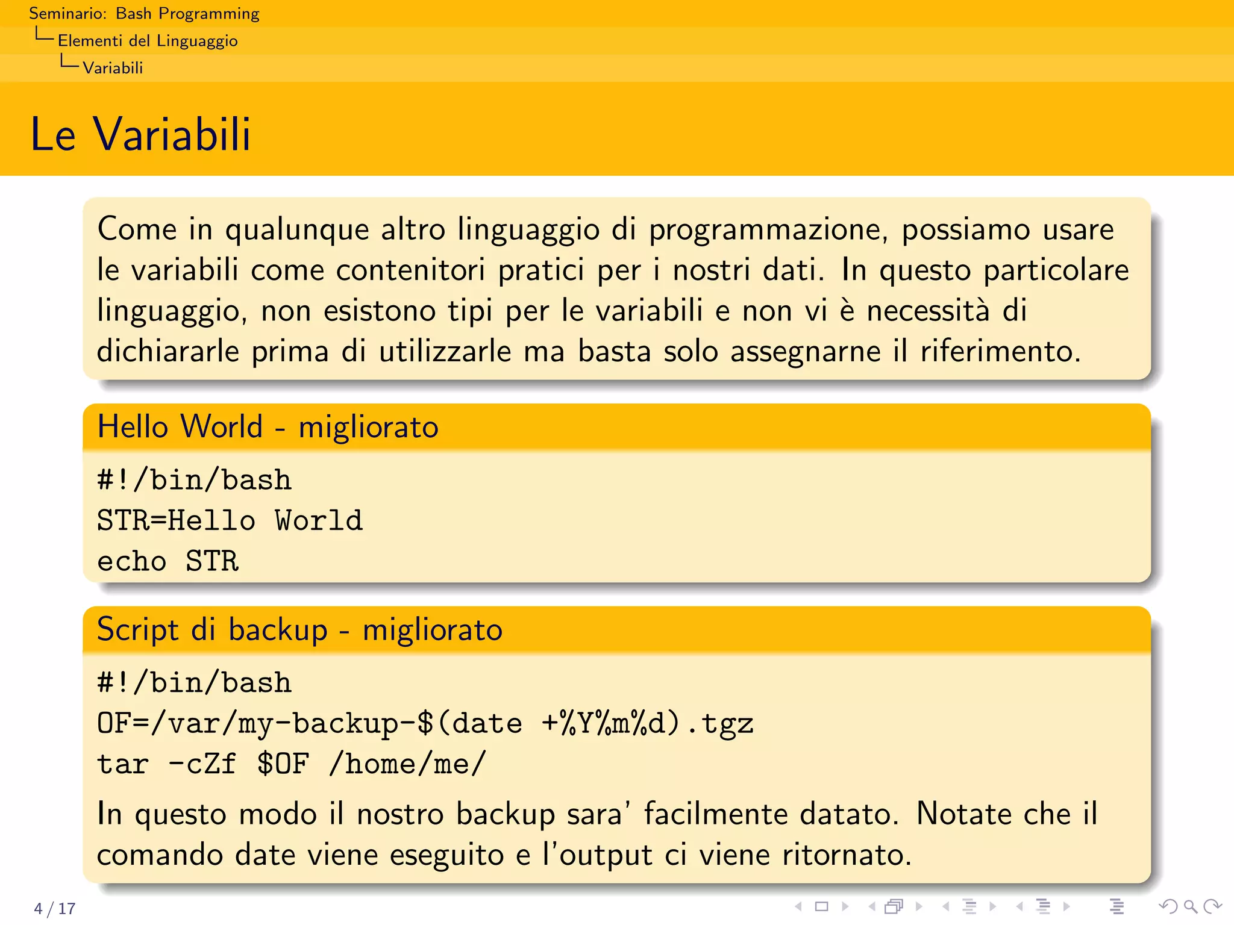Click the OF=/var/my-backup code line
Viewport: 1234px width, 925px height.
click(x=425, y=723)
